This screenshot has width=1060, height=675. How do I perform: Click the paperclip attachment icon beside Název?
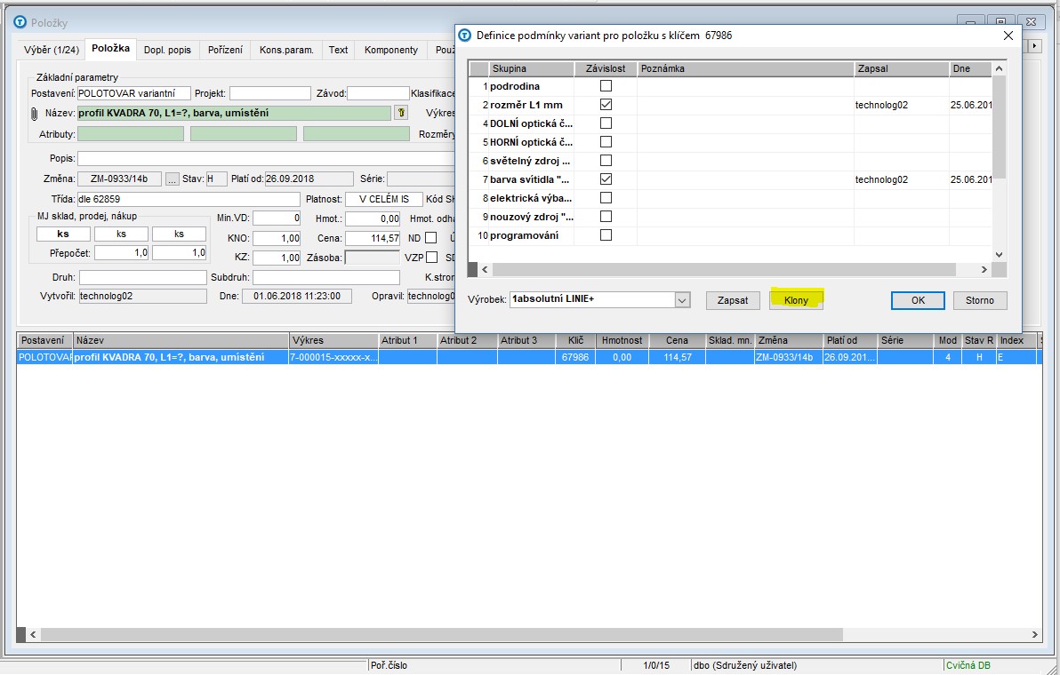point(35,114)
